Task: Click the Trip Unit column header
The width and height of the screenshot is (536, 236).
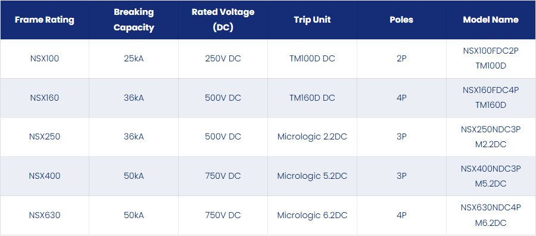Action: click(312, 20)
